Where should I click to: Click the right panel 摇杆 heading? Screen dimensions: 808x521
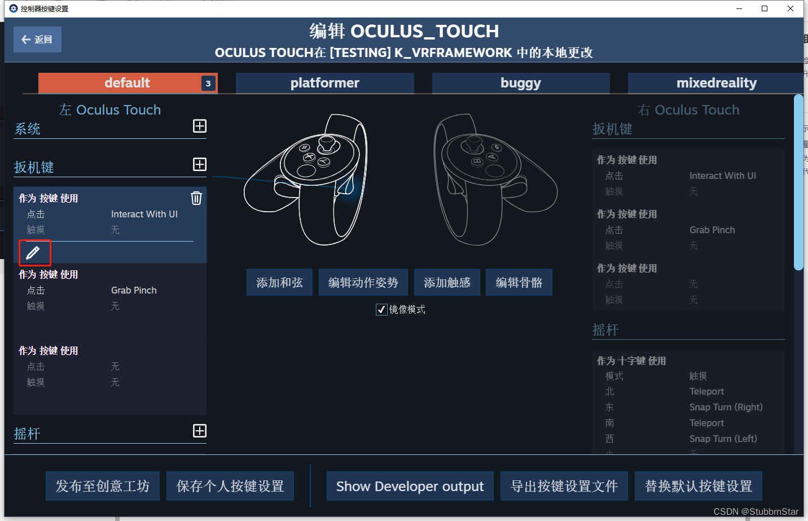(605, 330)
